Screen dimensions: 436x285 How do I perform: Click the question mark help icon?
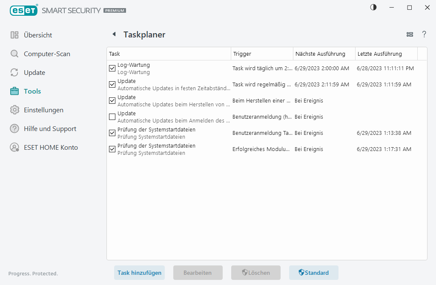click(x=424, y=34)
